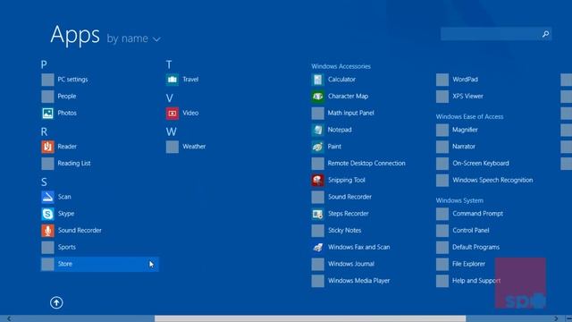Screen dimensions: 572x322
Task: Click the scrollbar left arrow
Action: [x=9, y=318]
